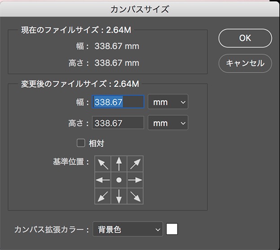Click the 相対 label text
This screenshot has width=280, height=250.
pyautogui.click(x=96, y=143)
